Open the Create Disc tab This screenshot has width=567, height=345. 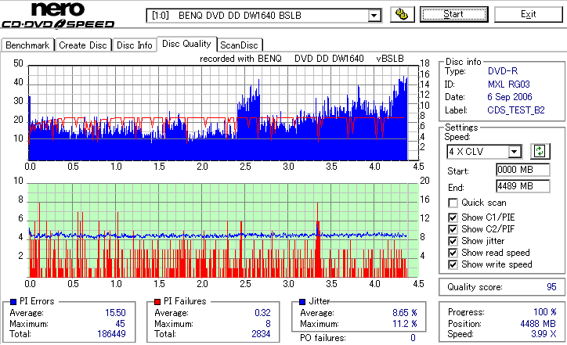tap(83, 45)
